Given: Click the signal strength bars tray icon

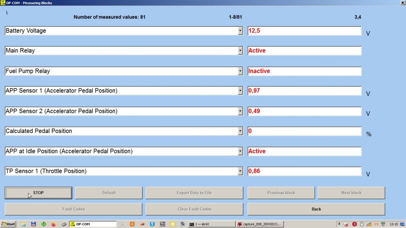Looking at the screenshot, I should point(369,224).
